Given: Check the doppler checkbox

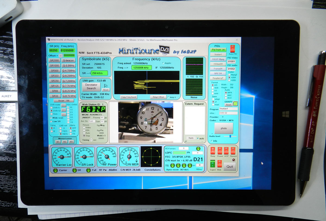Looking at the screenshot, I should click(x=163, y=63).
